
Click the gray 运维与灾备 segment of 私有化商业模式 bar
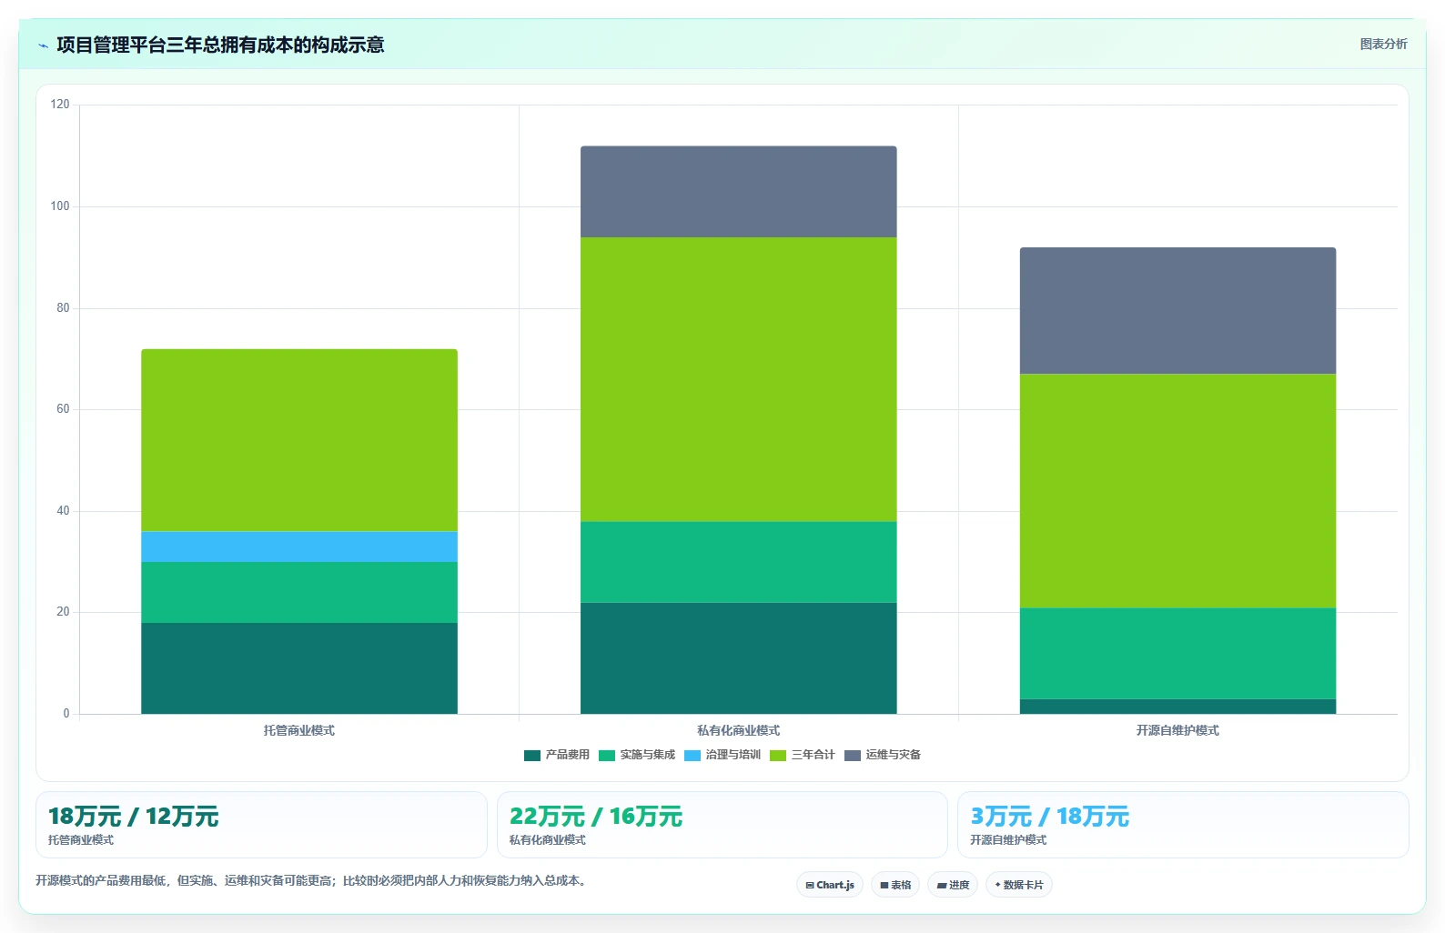click(x=739, y=192)
